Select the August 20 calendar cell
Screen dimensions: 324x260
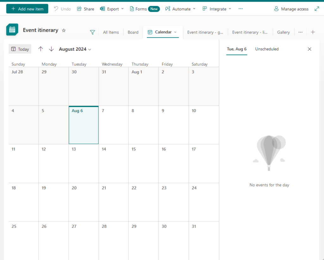pyautogui.click(x=84, y=202)
